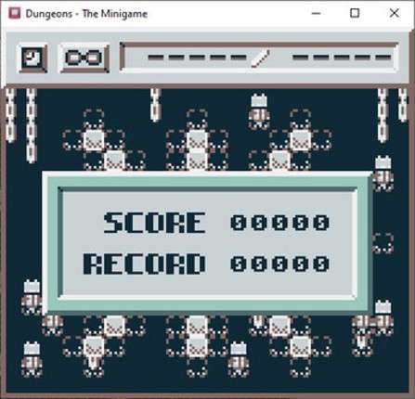
Task: Click the handcuffs icon button
Action: (84, 58)
